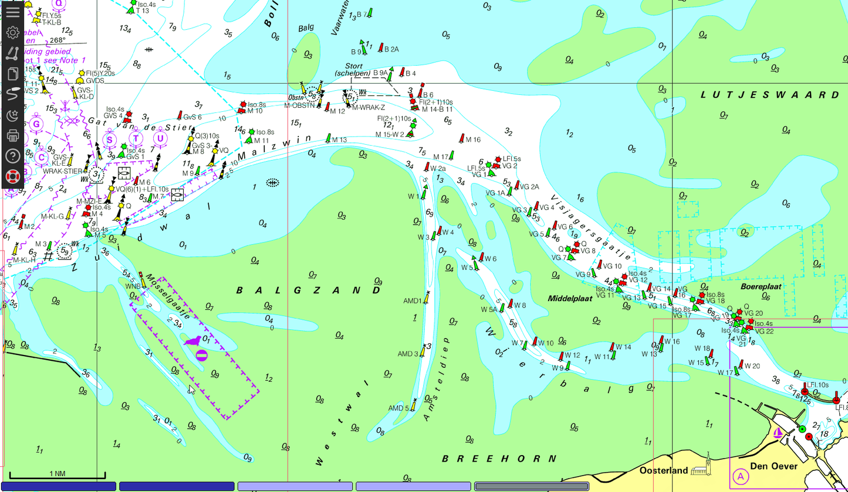Select the create route tool
848x492 pixels.
pyautogui.click(x=12, y=53)
